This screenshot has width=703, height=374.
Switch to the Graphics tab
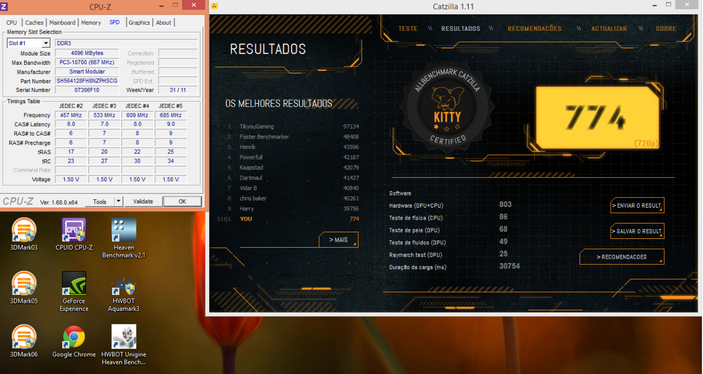[139, 23]
